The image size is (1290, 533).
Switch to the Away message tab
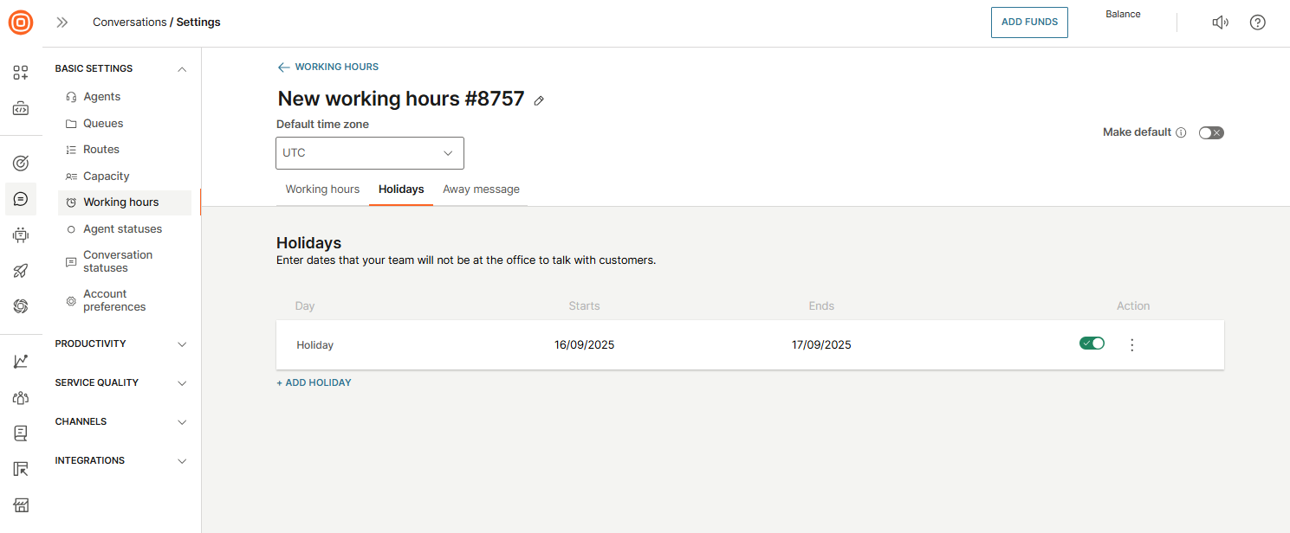pyautogui.click(x=481, y=189)
